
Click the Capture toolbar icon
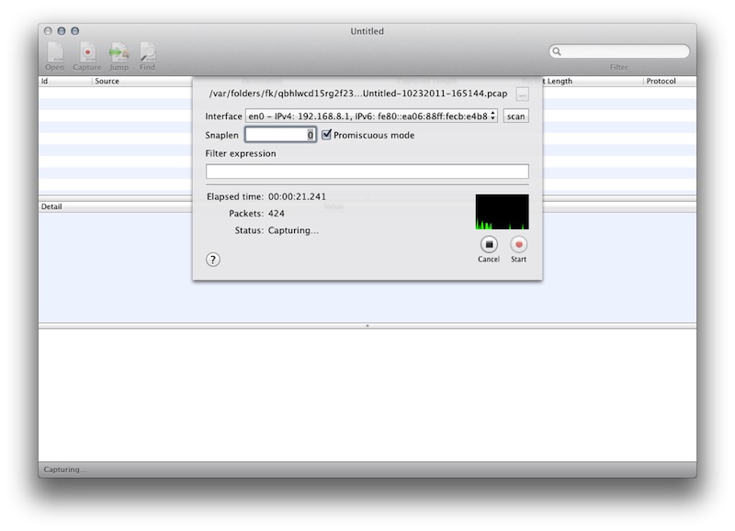tap(87, 53)
